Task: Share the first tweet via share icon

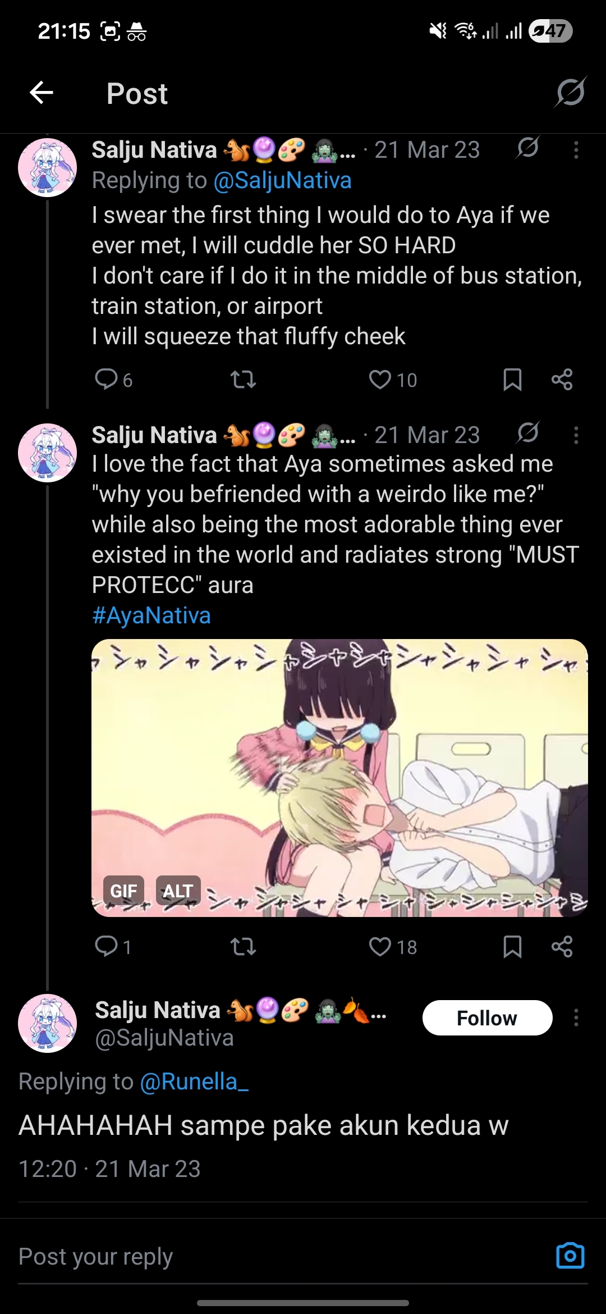Action: coord(562,380)
